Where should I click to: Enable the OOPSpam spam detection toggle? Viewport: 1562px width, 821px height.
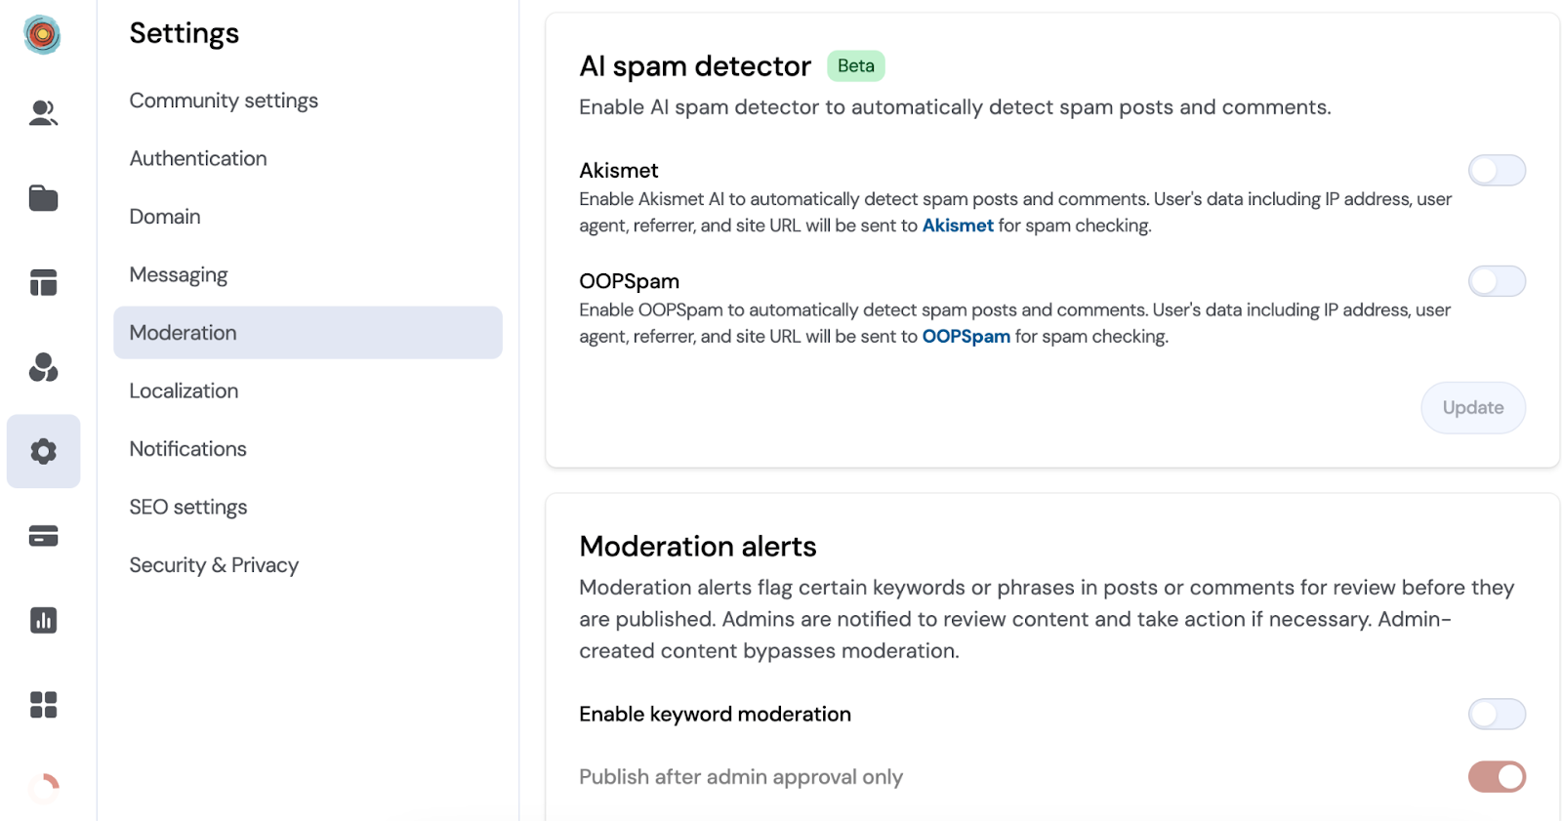coord(1497,281)
